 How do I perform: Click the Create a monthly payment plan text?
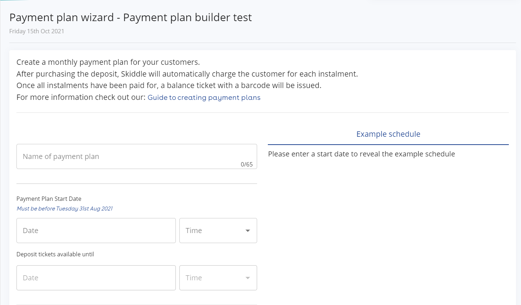[x=108, y=62]
